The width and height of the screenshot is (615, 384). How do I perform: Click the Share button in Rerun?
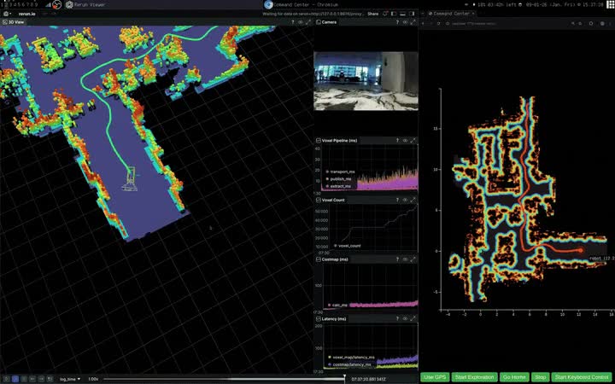pyautogui.click(x=373, y=14)
